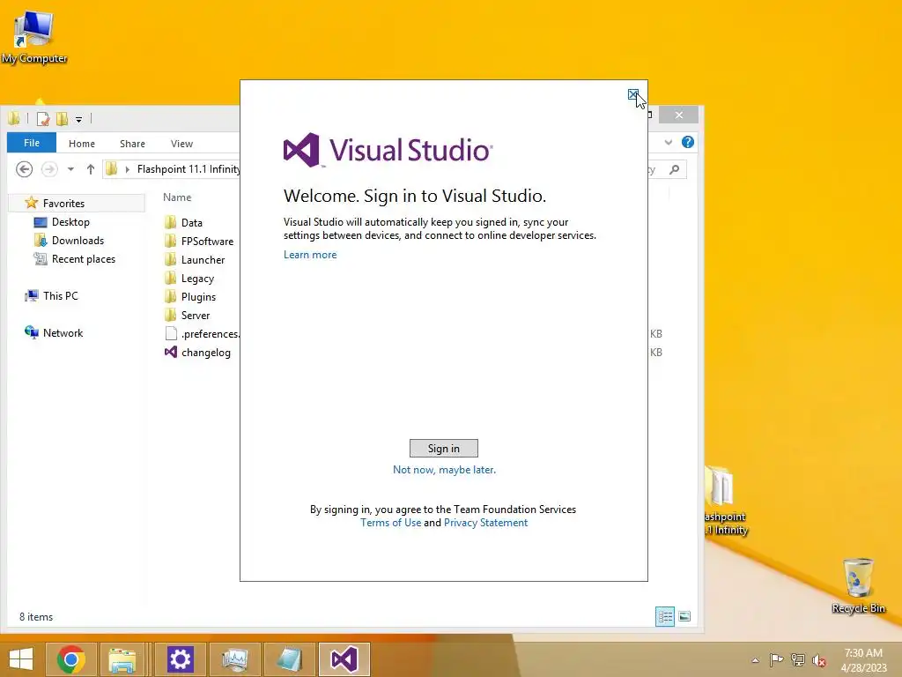This screenshot has width=902, height=677.
Task: Click the properties icon in quick access toolbar
Action: click(43, 119)
